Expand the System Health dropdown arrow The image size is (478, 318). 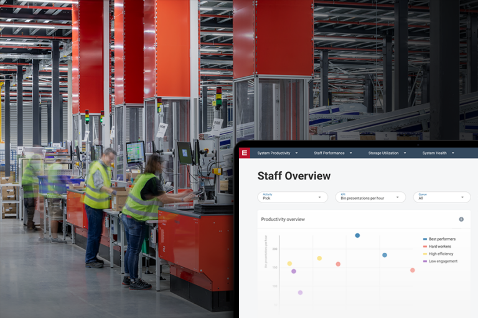(x=453, y=153)
